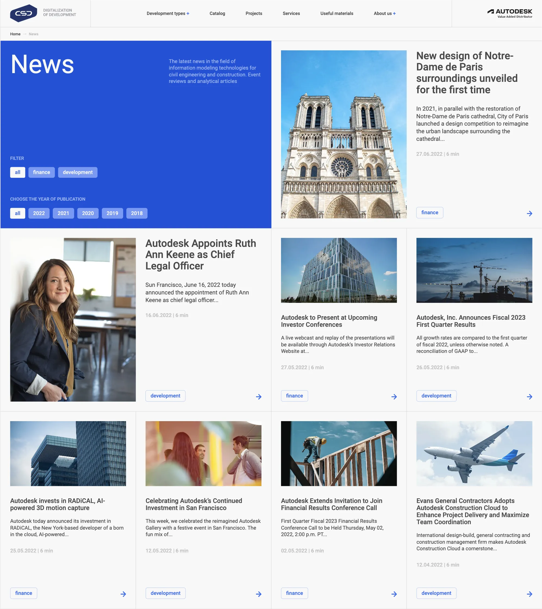Viewport: 542px width, 609px height.
Task: Click date text '16.06.2022 | 6 min'
Action: [x=166, y=315]
